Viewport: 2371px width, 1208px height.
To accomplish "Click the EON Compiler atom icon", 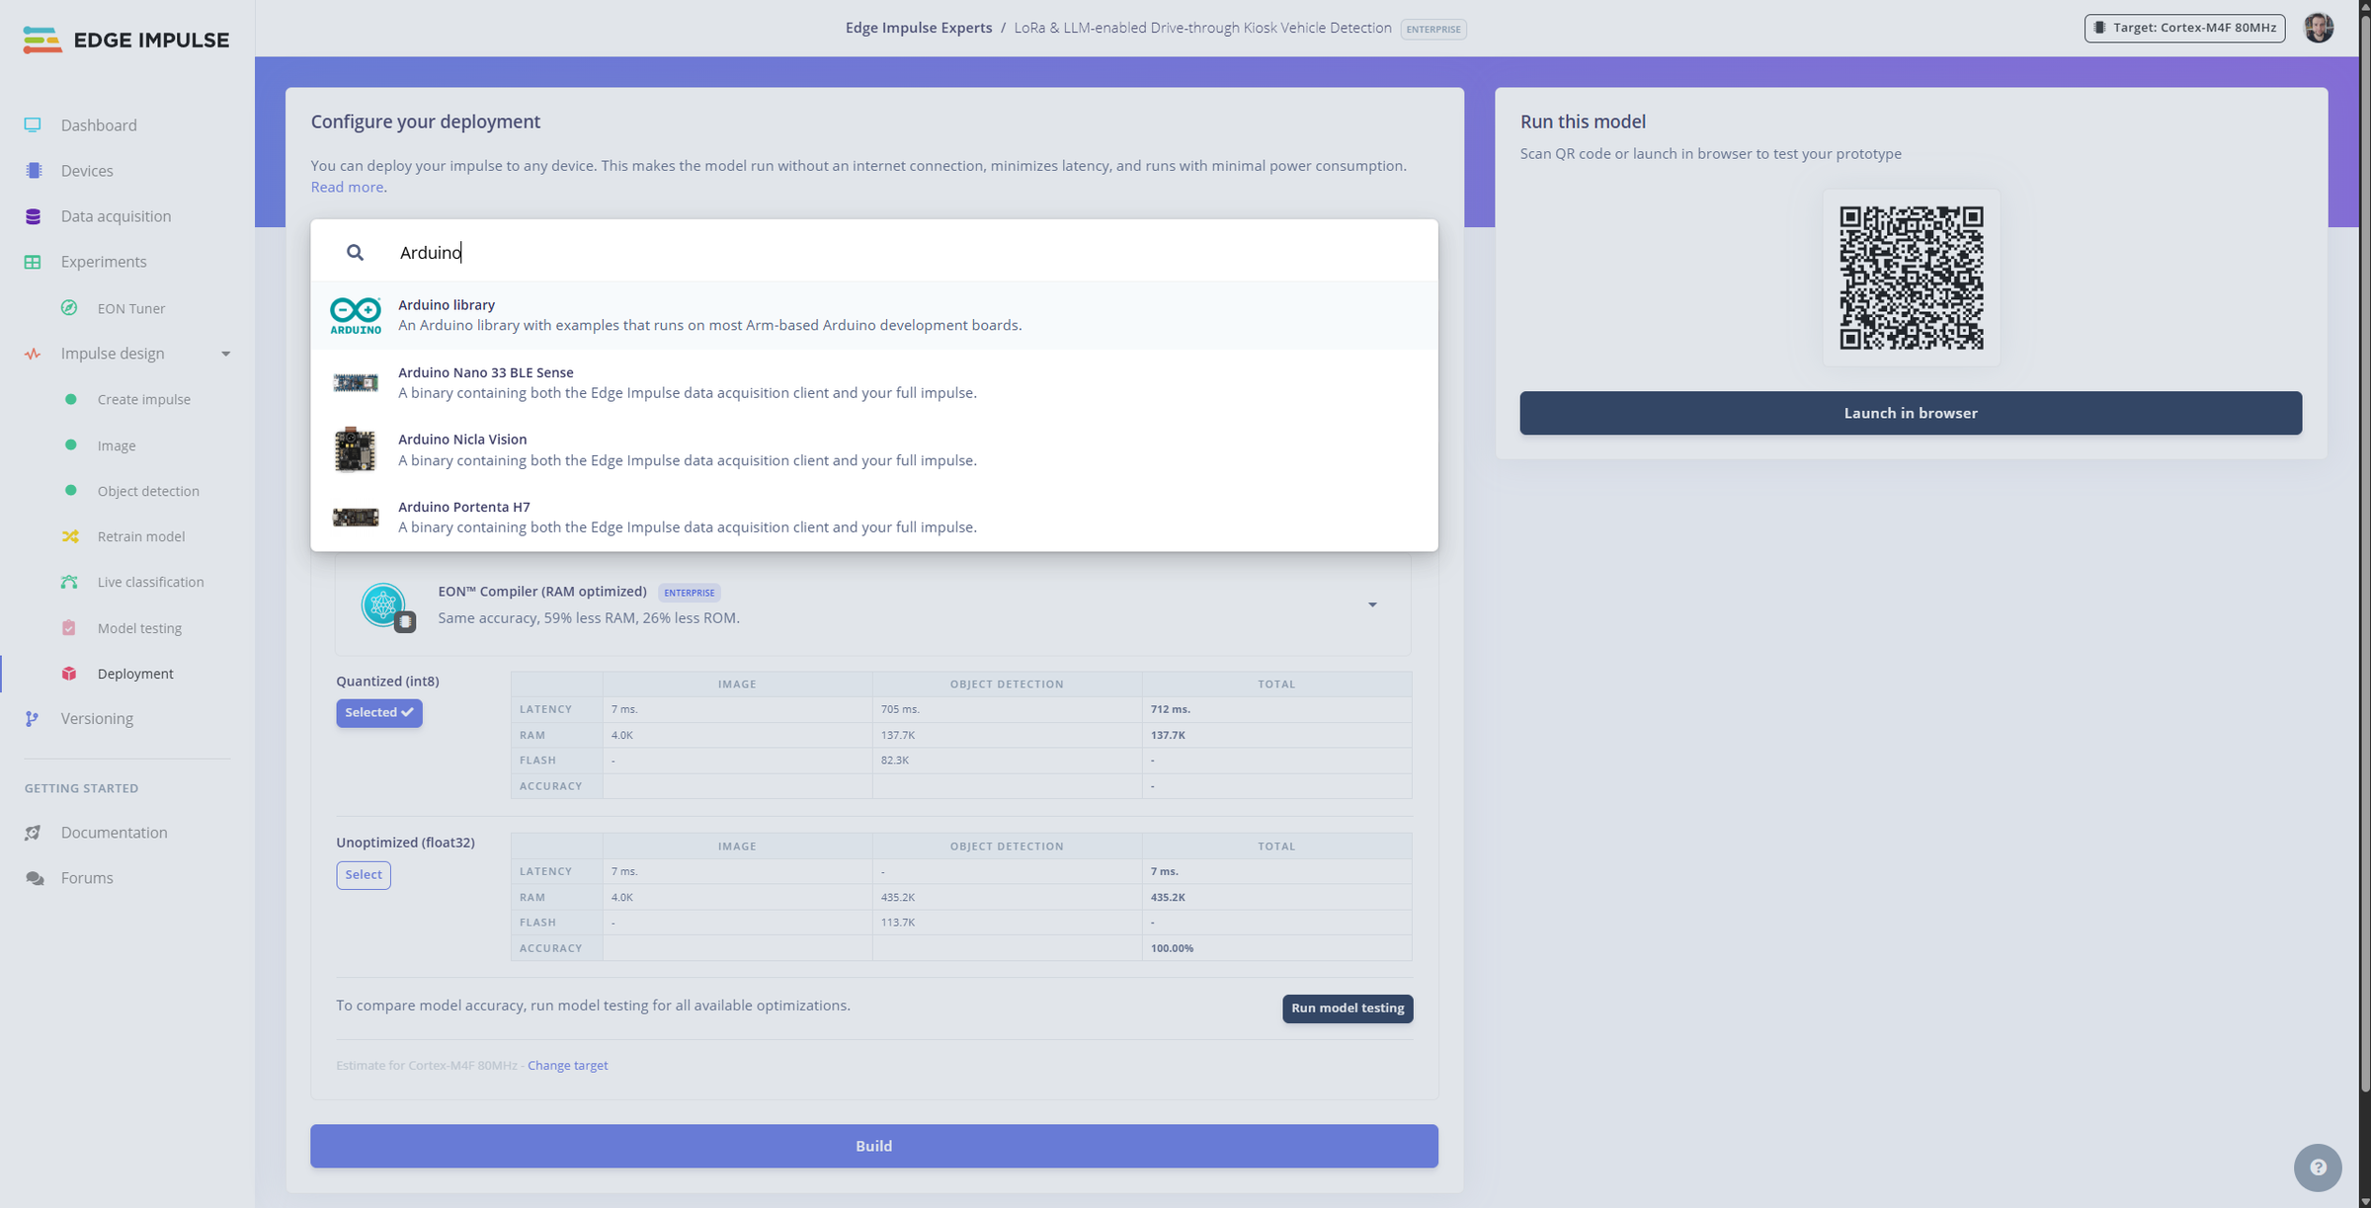I will click(x=385, y=605).
